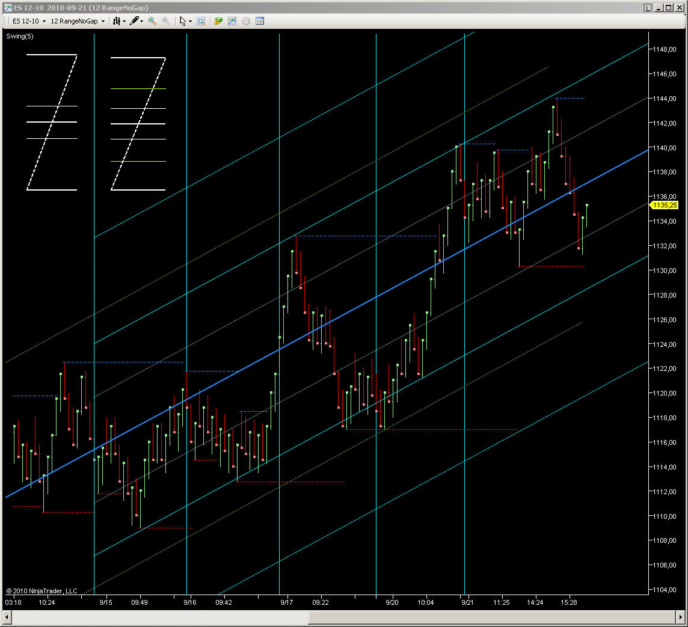
Task: Open the Chart Trader icon
Action: 218,21
